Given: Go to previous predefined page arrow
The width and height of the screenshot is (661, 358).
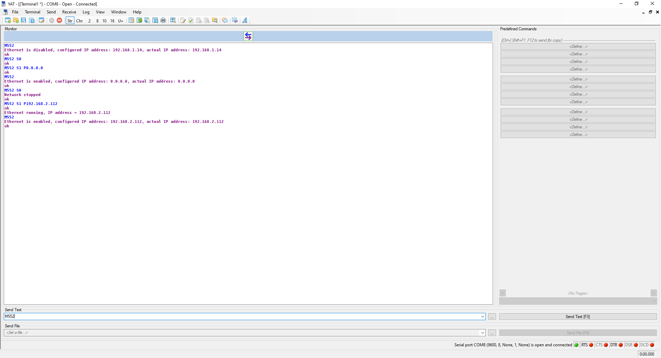Looking at the screenshot, I should tap(503, 293).
